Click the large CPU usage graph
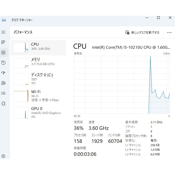The image size is (175, 175). [x=122, y=85]
